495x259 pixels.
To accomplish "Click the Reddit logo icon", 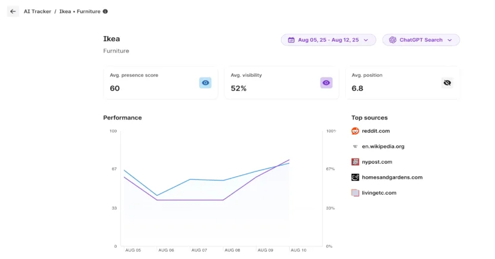I will point(355,131).
